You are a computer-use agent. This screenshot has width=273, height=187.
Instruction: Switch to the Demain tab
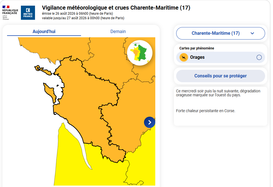click(x=118, y=32)
